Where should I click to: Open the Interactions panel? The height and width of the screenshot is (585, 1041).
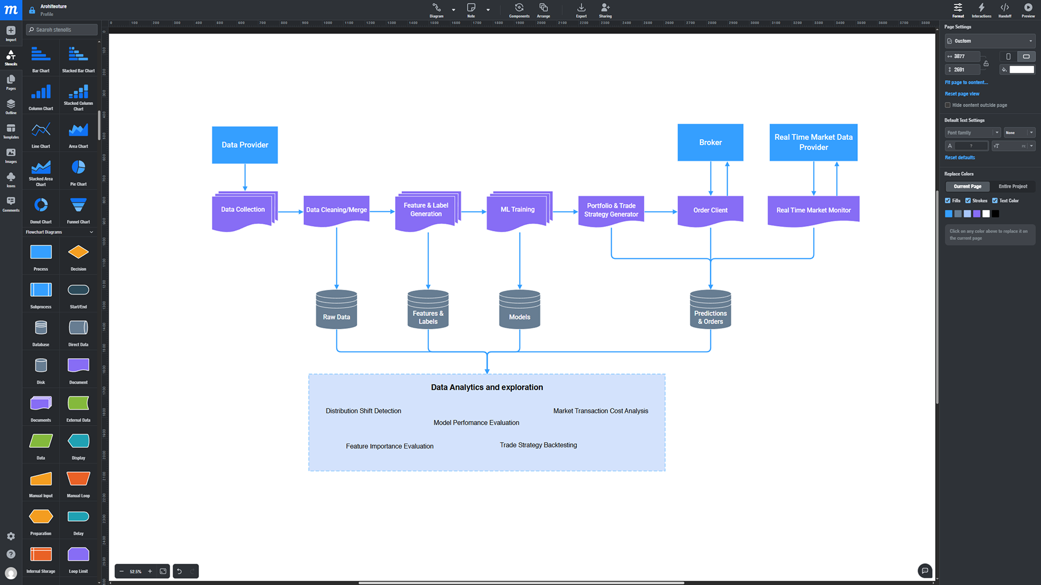pos(981,9)
